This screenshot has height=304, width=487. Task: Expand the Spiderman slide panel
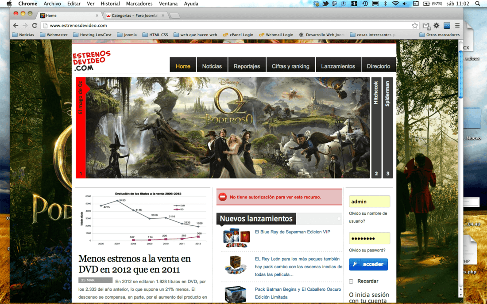(388, 127)
